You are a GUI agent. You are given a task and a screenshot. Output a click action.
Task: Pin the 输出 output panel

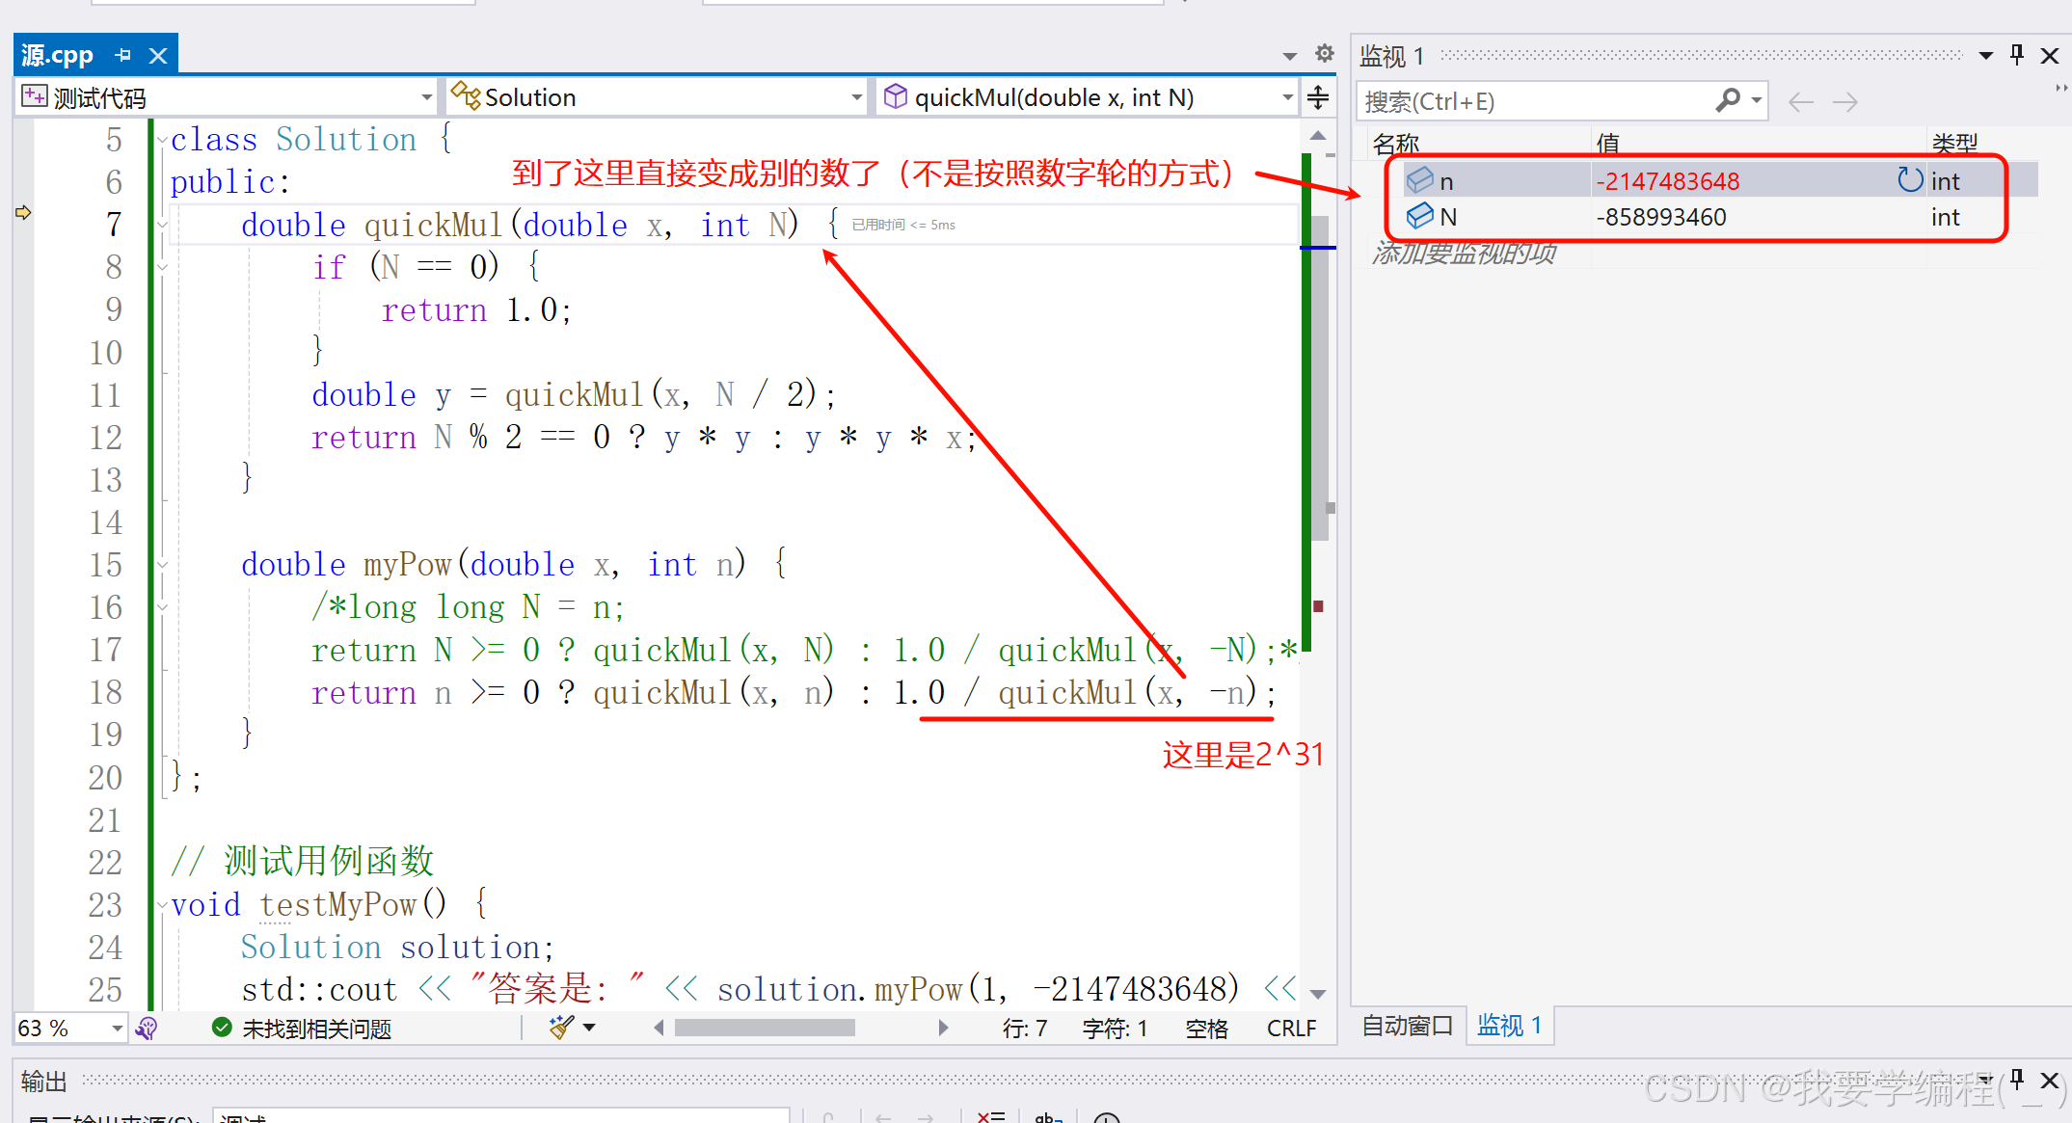click(x=2016, y=1080)
